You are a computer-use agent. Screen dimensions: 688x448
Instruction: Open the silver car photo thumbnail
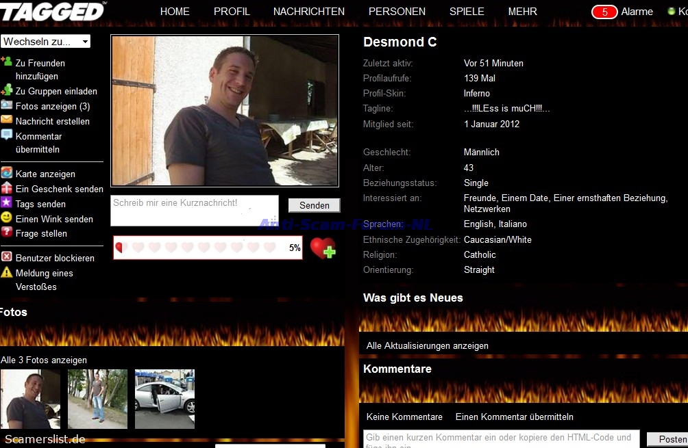pyautogui.click(x=164, y=399)
